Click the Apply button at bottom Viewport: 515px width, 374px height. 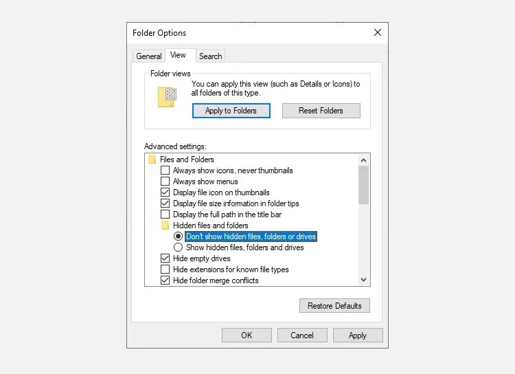click(x=358, y=335)
